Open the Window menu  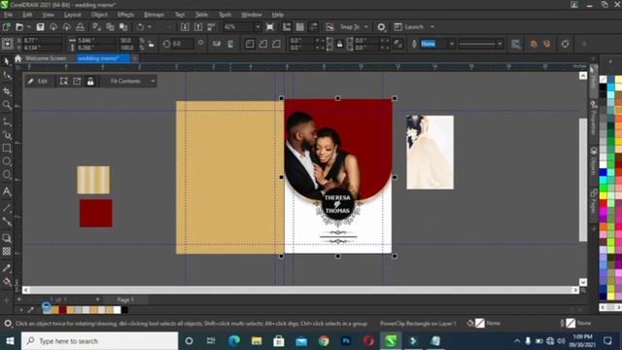tap(252, 15)
